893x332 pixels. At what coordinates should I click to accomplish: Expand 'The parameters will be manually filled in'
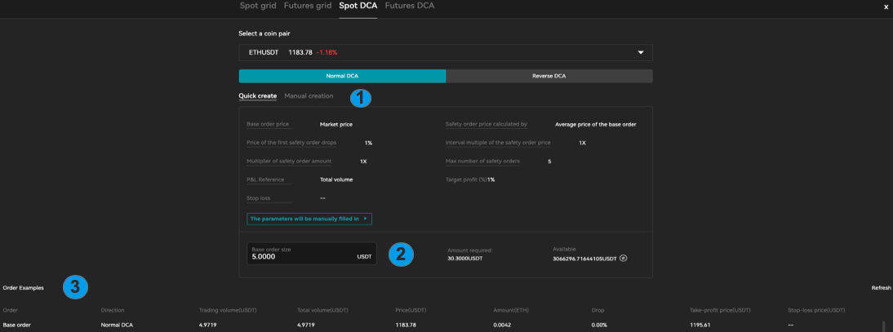(x=309, y=219)
